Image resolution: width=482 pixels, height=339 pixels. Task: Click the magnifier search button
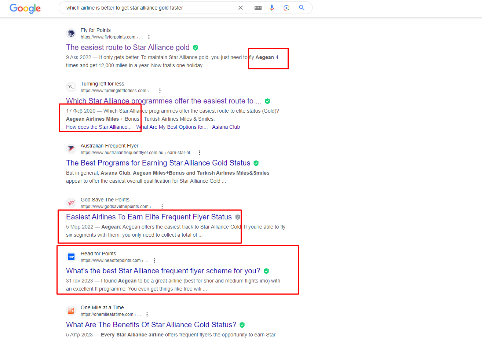302,8
